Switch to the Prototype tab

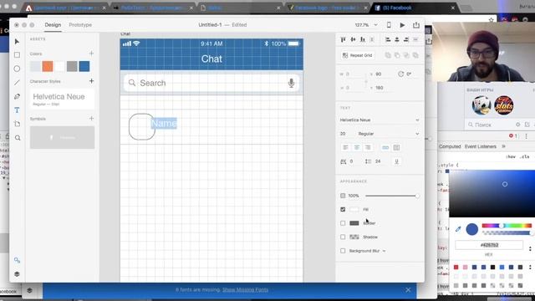pos(80,25)
